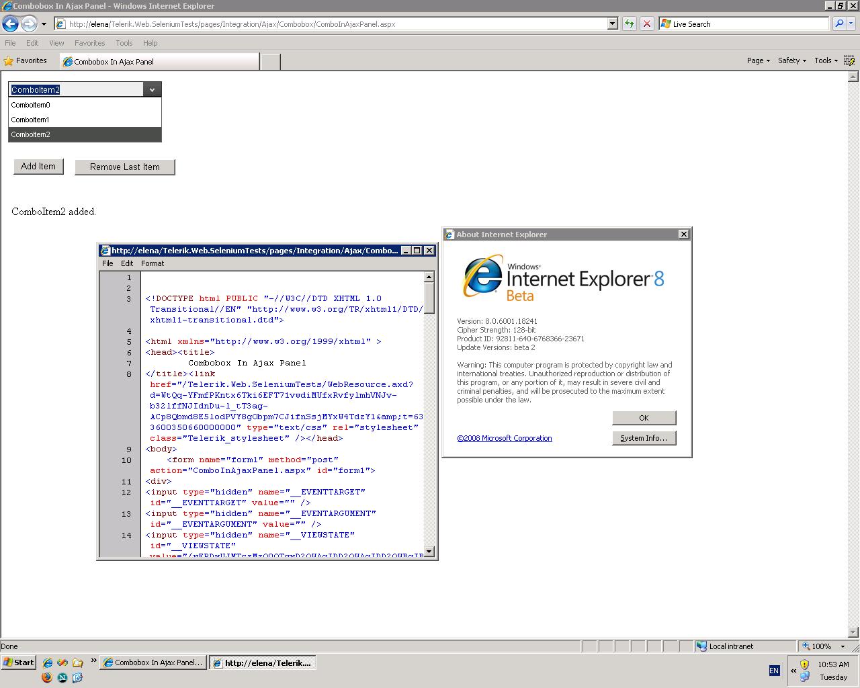Viewport: 860px width, 688px height.
Task: Open File menu in view source window
Action: click(x=107, y=263)
